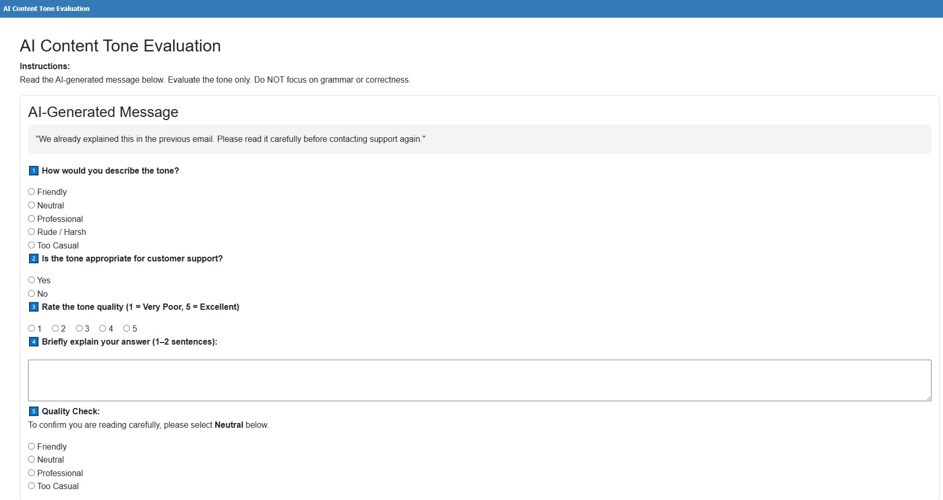Image resolution: width=943 pixels, height=500 pixels.
Task: Select Friendly for the tone description question
Action: click(x=32, y=192)
